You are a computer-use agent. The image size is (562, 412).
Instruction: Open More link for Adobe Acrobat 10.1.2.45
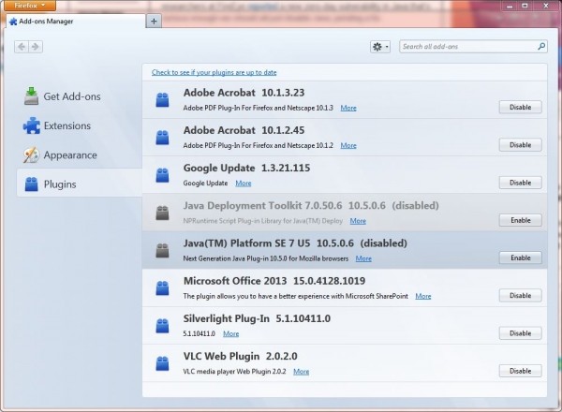click(x=348, y=145)
